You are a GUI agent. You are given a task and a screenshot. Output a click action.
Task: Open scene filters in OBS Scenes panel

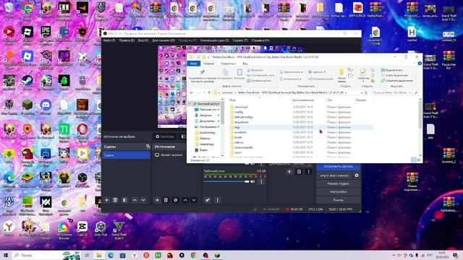[x=125, y=200]
